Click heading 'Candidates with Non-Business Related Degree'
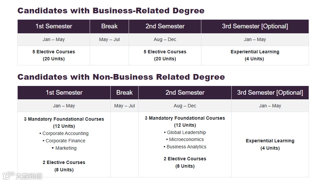This screenshot has width=323, height=182. (121, 77)
